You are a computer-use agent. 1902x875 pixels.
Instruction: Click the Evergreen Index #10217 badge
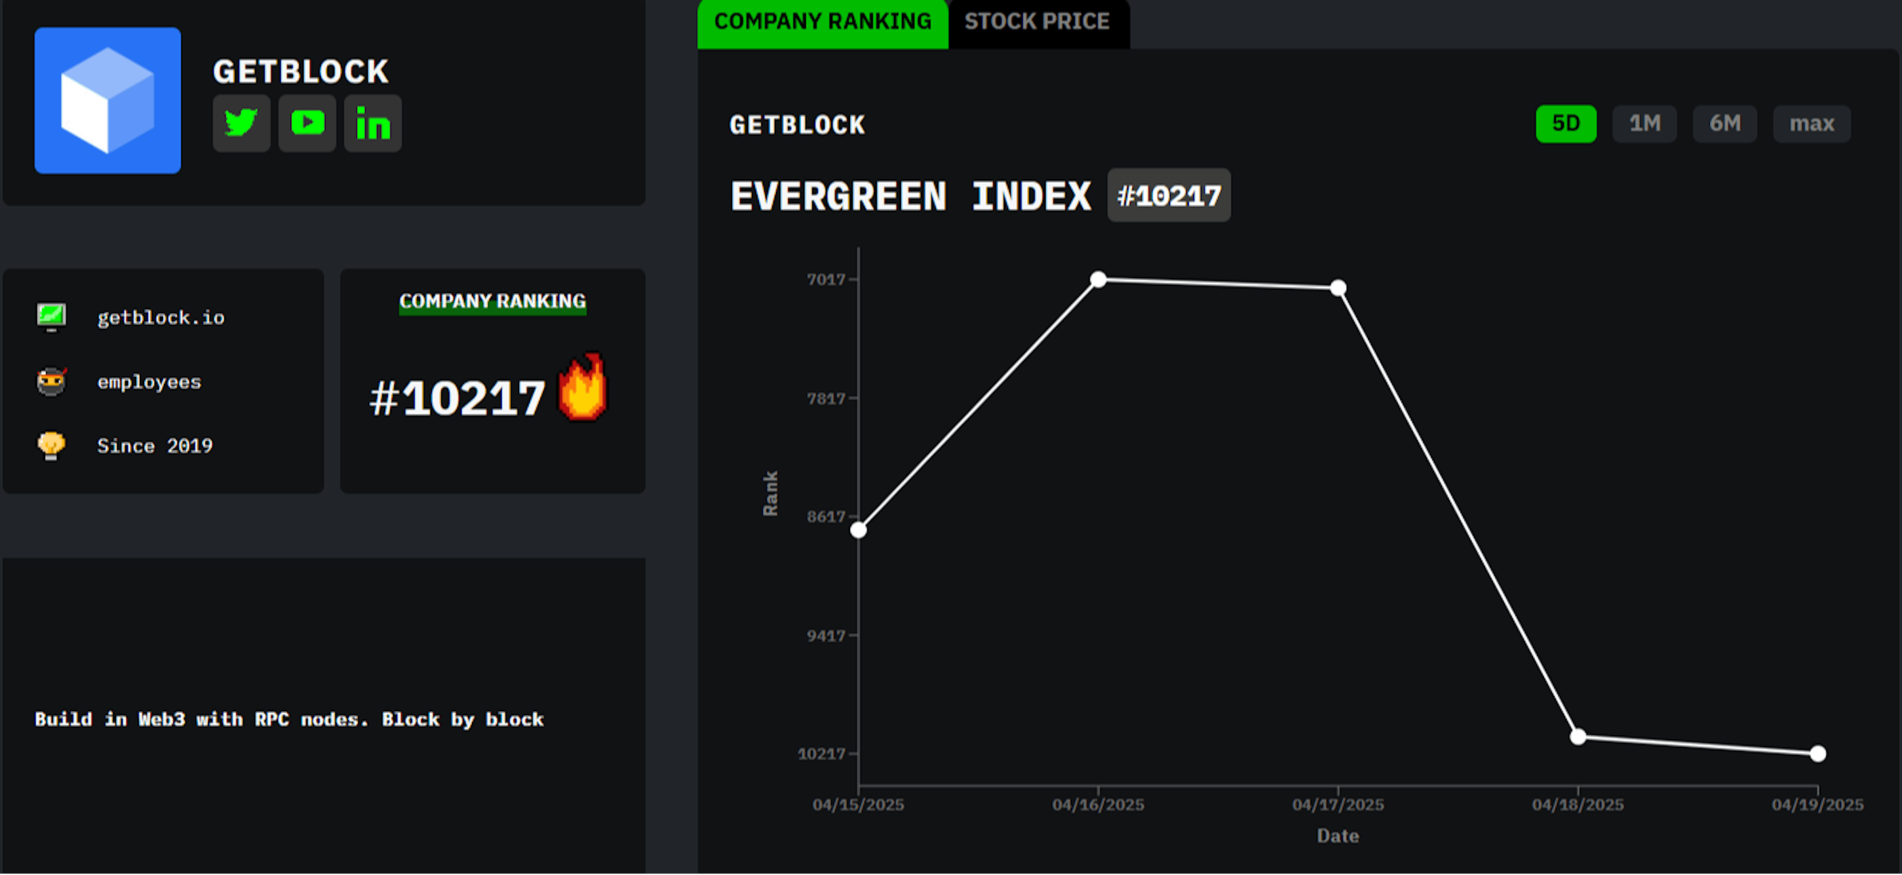[1168, 196]
